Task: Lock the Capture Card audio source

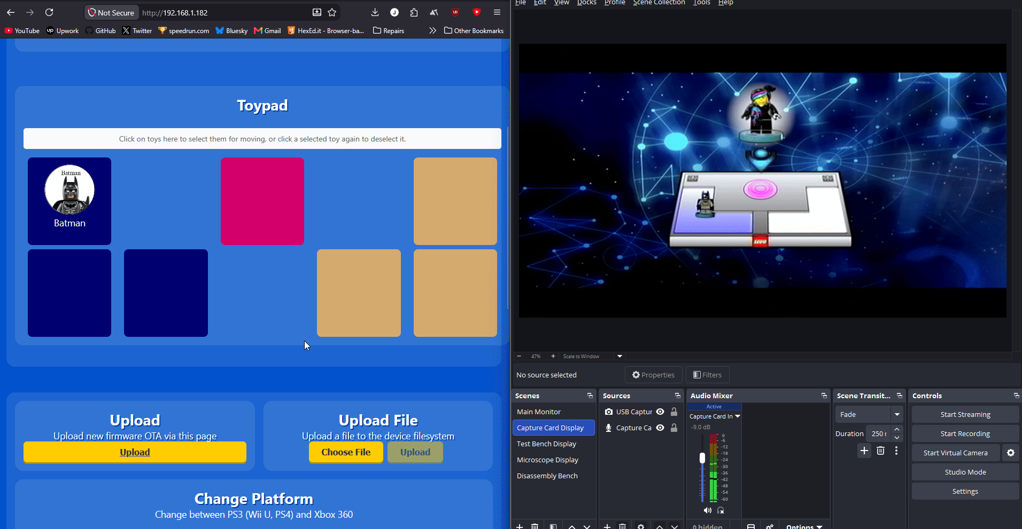Action: (x=674, y=428)
